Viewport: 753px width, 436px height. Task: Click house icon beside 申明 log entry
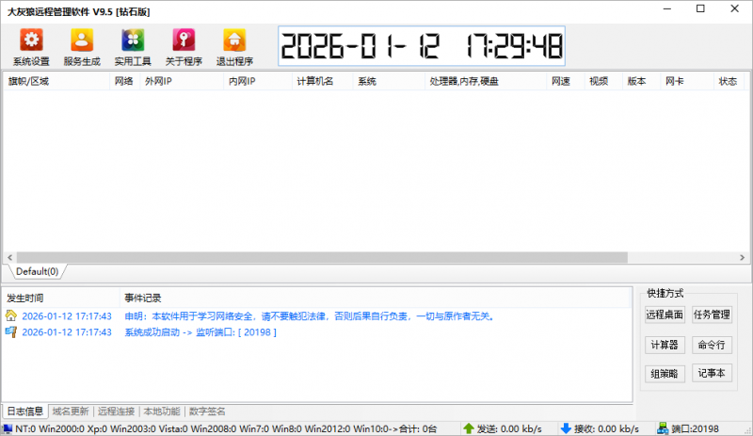(x=10, y=315)
